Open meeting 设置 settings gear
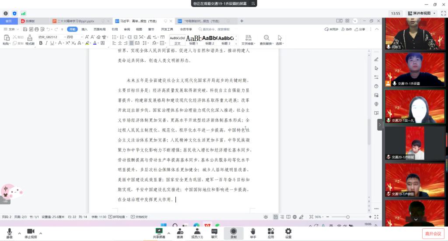Screen dimensions: 448x241 [288, 232]
